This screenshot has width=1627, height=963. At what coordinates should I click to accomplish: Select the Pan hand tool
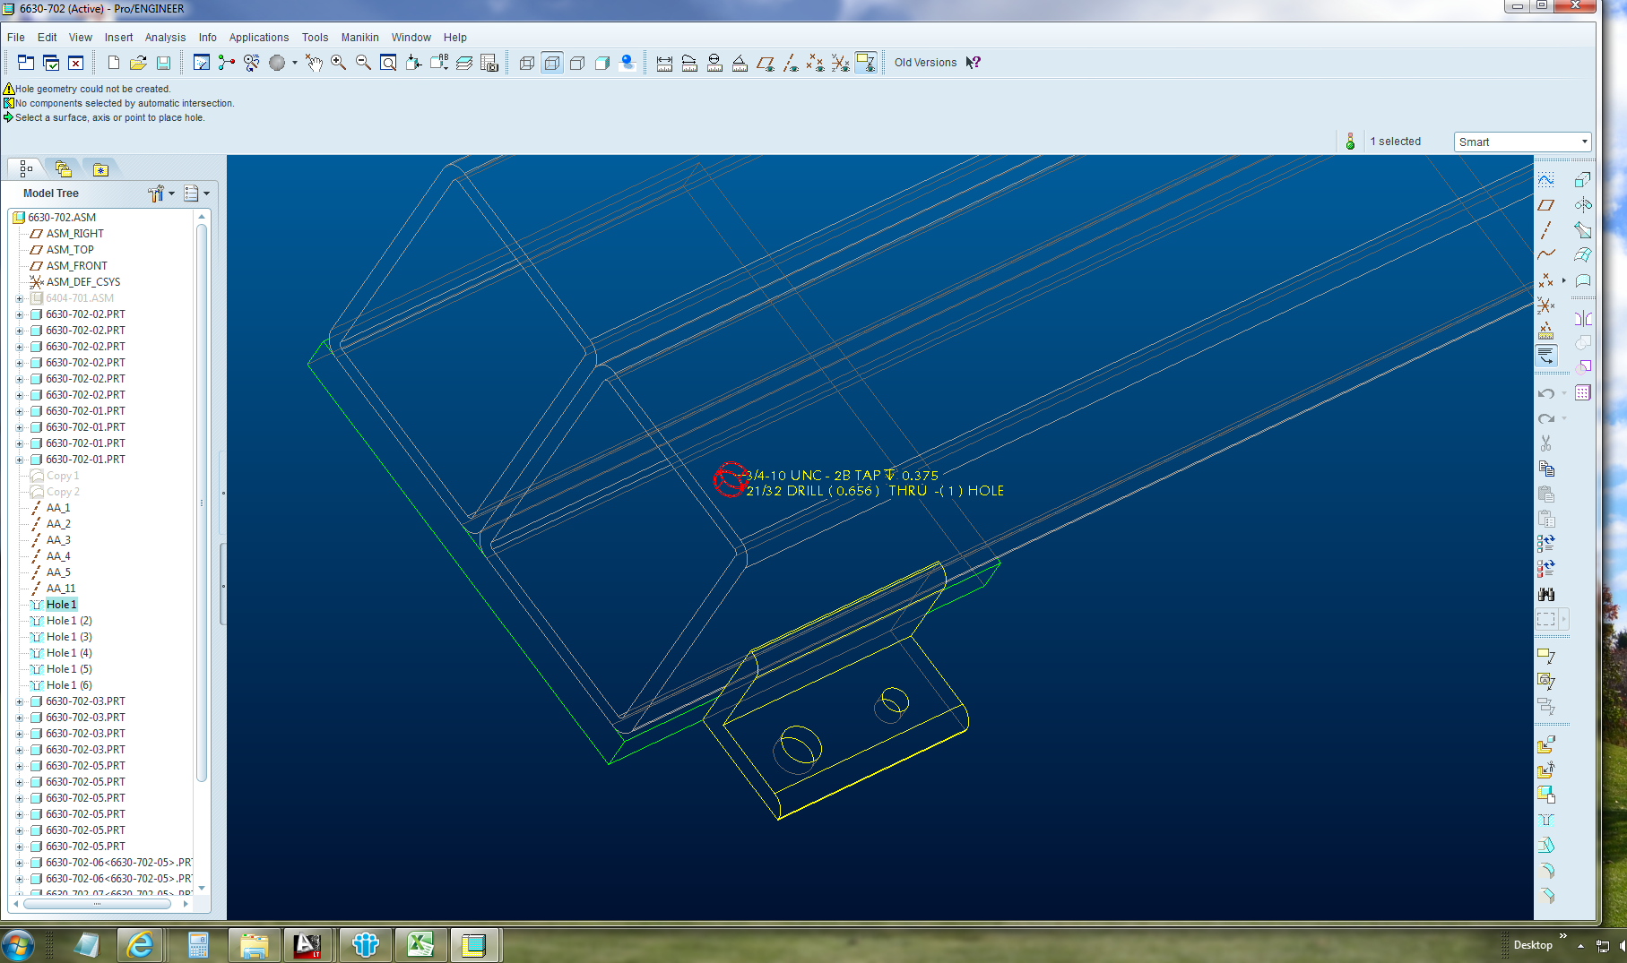[x=313, y=63]
